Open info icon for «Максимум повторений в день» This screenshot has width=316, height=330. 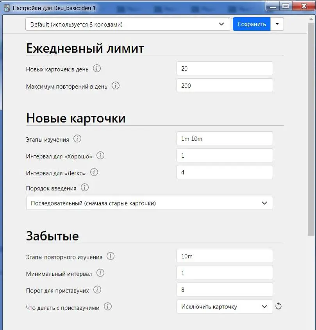[116, 86]
